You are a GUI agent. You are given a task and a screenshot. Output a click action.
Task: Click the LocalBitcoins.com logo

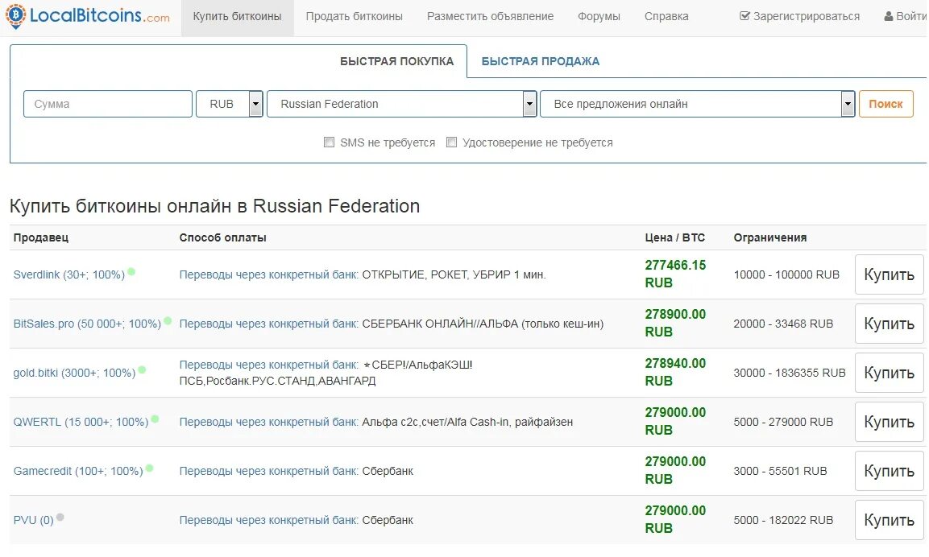click(x=88, y=16)
